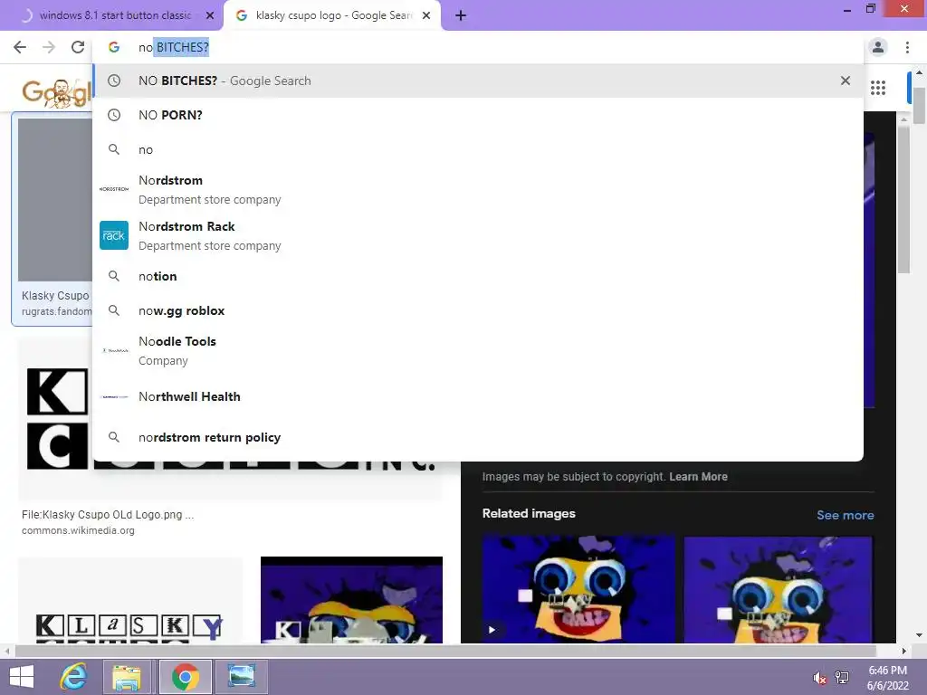The height and width of the screenshot is (695, 927).
Task: Click the clock icon beside 'NO PORN?'
Action: pyautogui.click(x=113, y=115)
